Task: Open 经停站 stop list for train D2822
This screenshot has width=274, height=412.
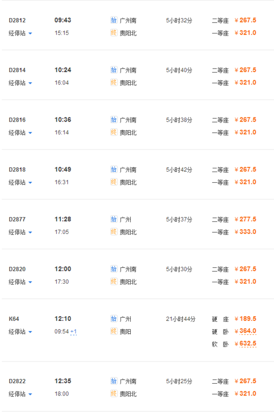Action: tap(20, 394)
